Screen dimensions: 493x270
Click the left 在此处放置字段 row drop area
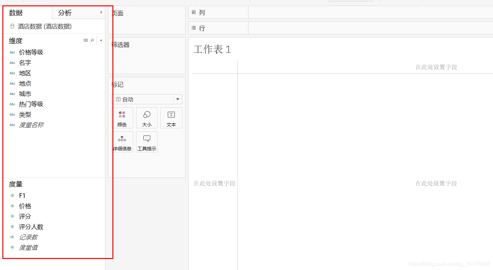[x=214, y=183]
